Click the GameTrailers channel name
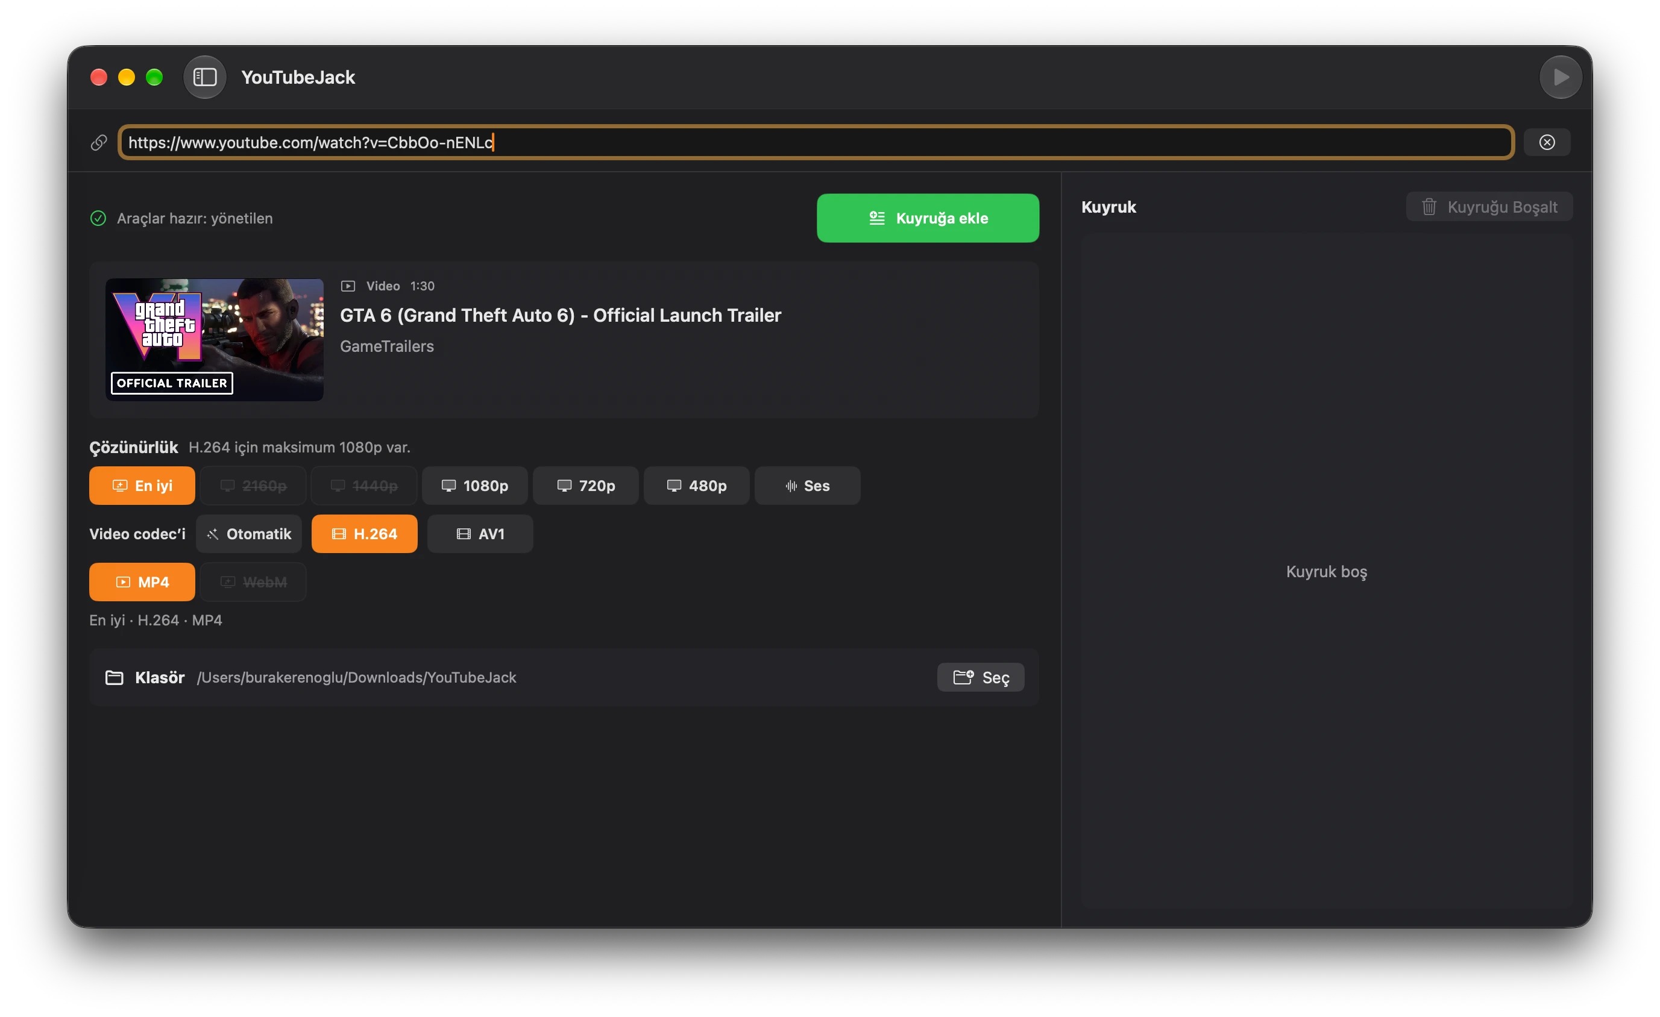Image resolution: width=1660 pixels, height=1017 pixels. 387,346
